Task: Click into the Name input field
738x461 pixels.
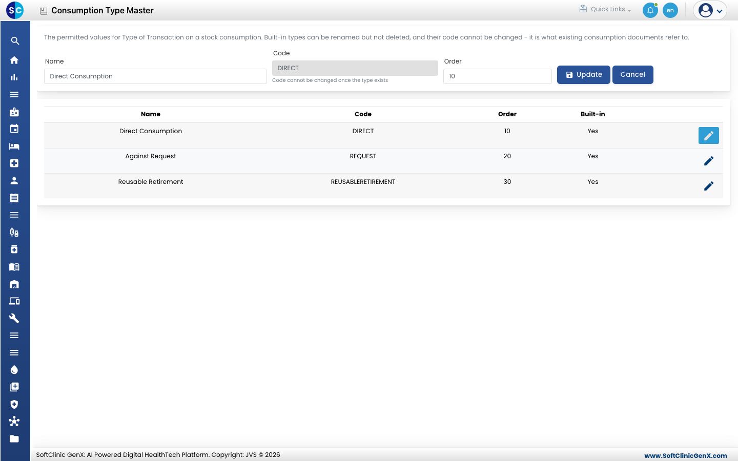Action: (155, 76)
